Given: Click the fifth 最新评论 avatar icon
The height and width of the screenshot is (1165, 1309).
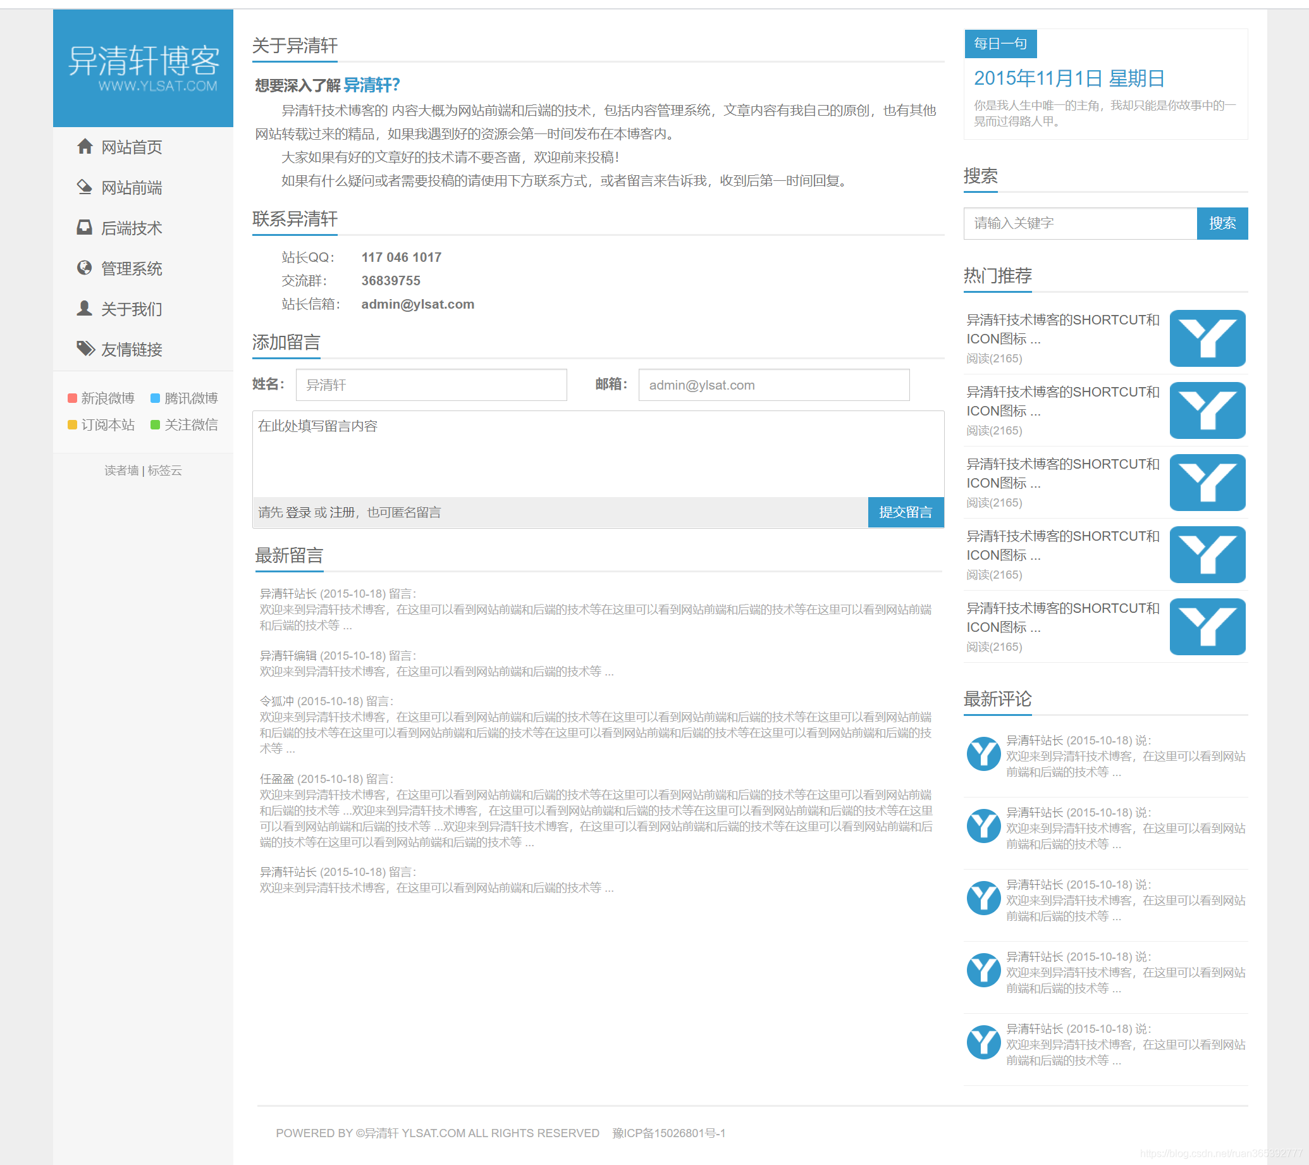Looking at the screenshot, I should click(x=984, y=1042).
